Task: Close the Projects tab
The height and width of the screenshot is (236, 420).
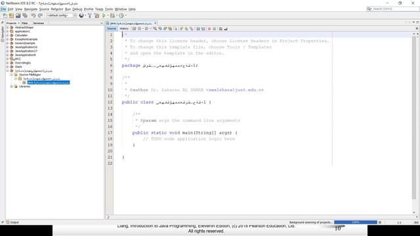Action: click(x=19, y=24)
